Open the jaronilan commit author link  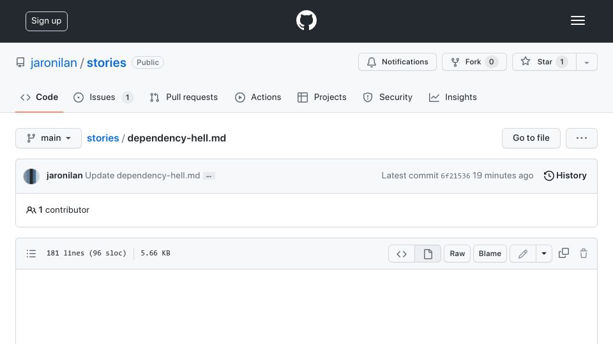pyautogui.click(x=64, y=176)
